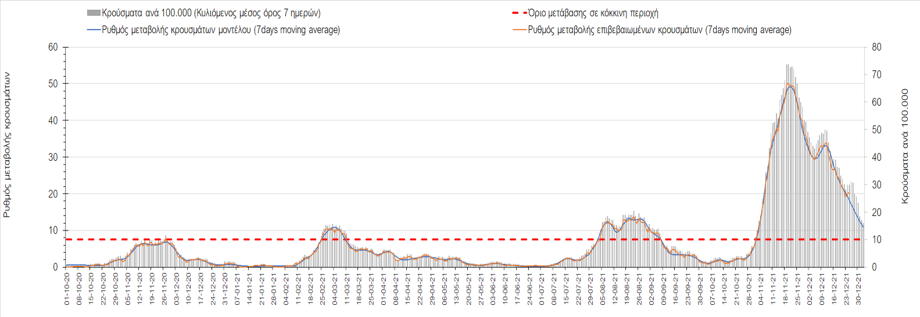This screenshot has width=920, height=317.
Task: Click the red dashed legend line marker
Action: click(x=519, y=13)
